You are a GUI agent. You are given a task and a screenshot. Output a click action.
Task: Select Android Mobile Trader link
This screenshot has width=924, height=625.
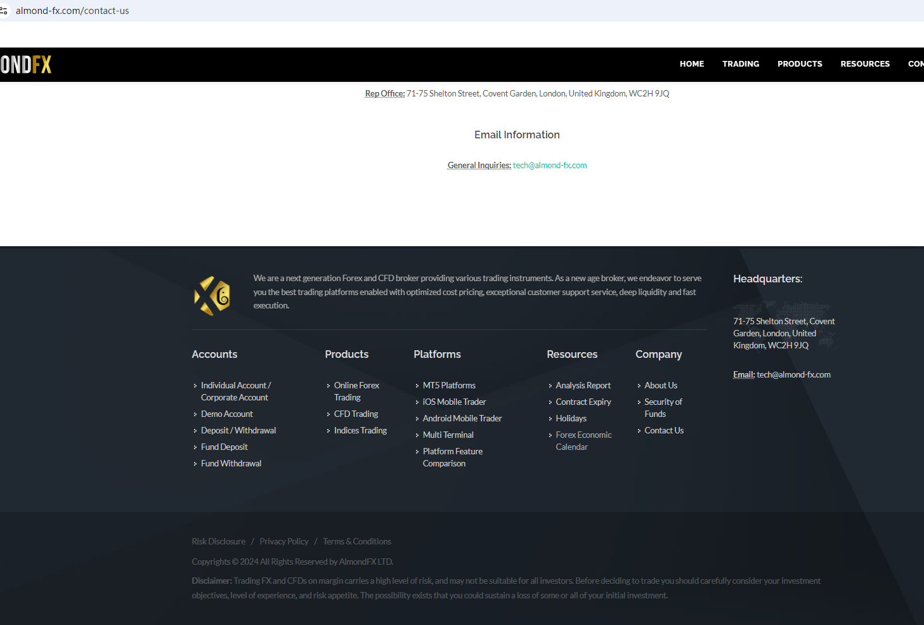click(x=462, y=419)
